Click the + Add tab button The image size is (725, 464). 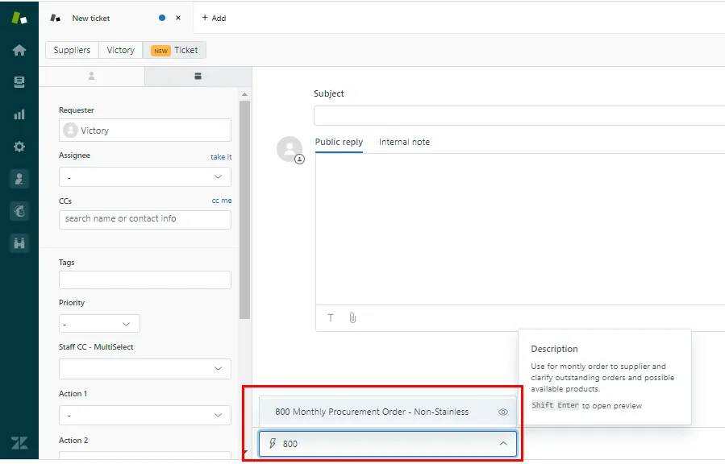tap(214, 18)
